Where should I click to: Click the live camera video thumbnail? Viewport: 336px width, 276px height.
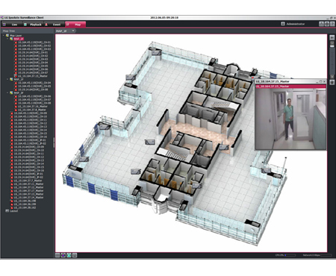click(x=290, y=119)
